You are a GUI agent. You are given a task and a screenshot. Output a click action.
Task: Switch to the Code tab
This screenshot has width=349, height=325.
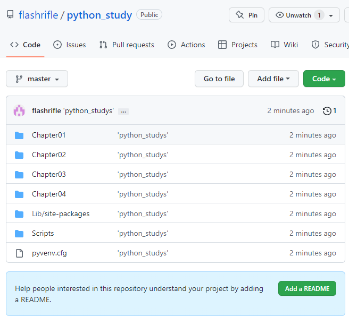pos(25,45)
